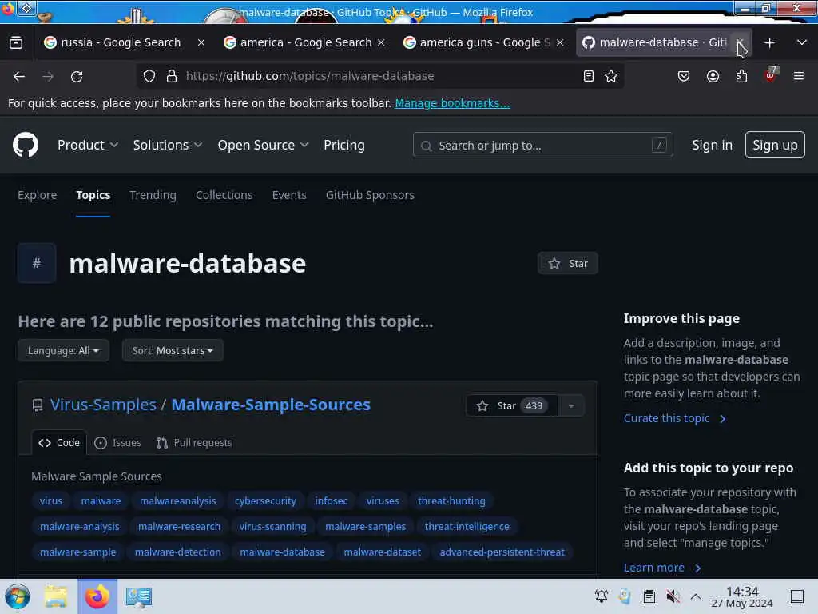Open the Explore navigation tab
818x614 pixels.
click(x=37, y=195)
